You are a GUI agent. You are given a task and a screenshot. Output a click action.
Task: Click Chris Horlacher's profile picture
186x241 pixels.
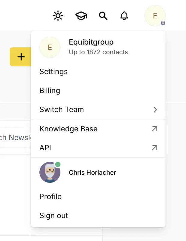point(50,172)
